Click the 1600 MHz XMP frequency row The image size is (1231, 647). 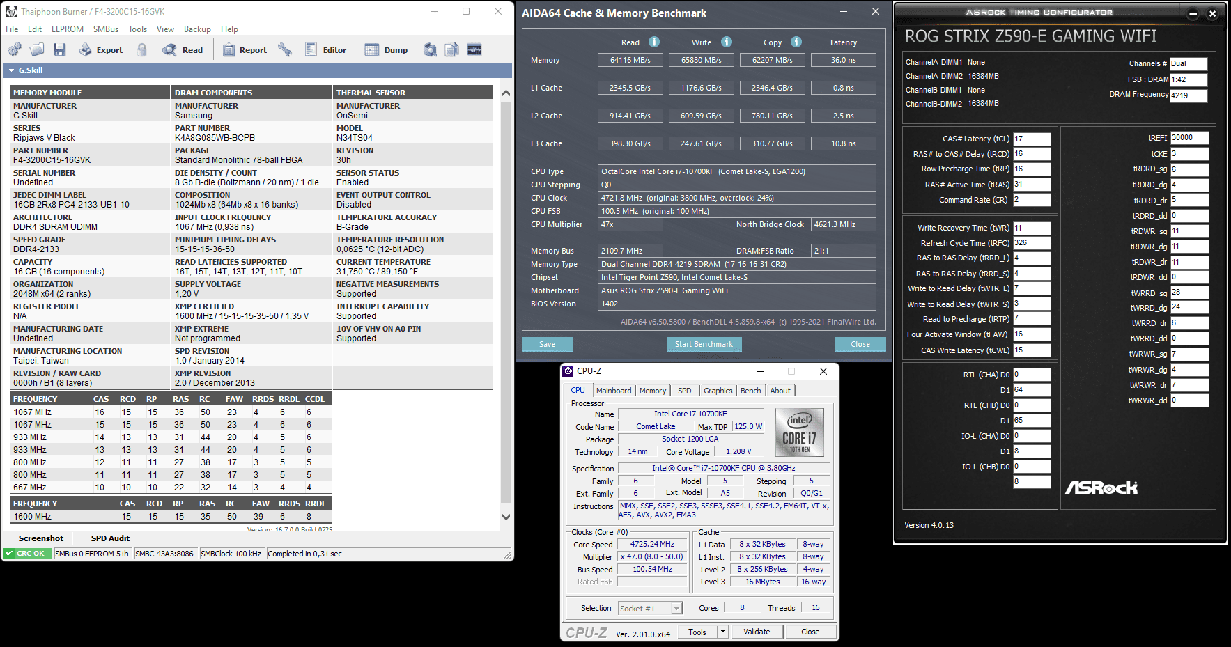click(171, 517)
